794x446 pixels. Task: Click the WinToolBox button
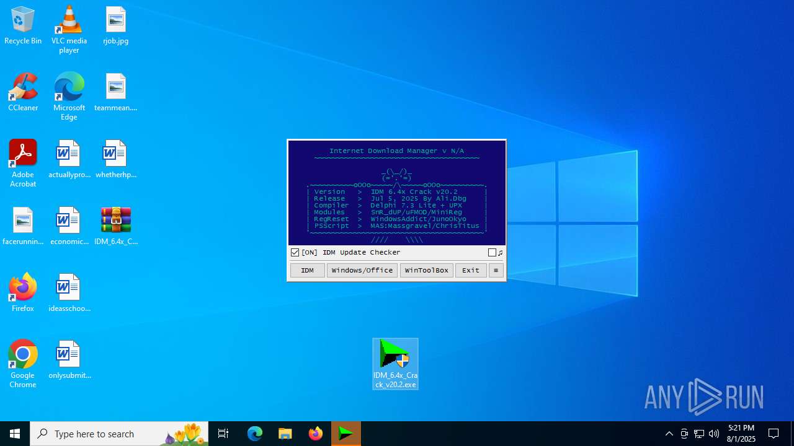(427, 271)
